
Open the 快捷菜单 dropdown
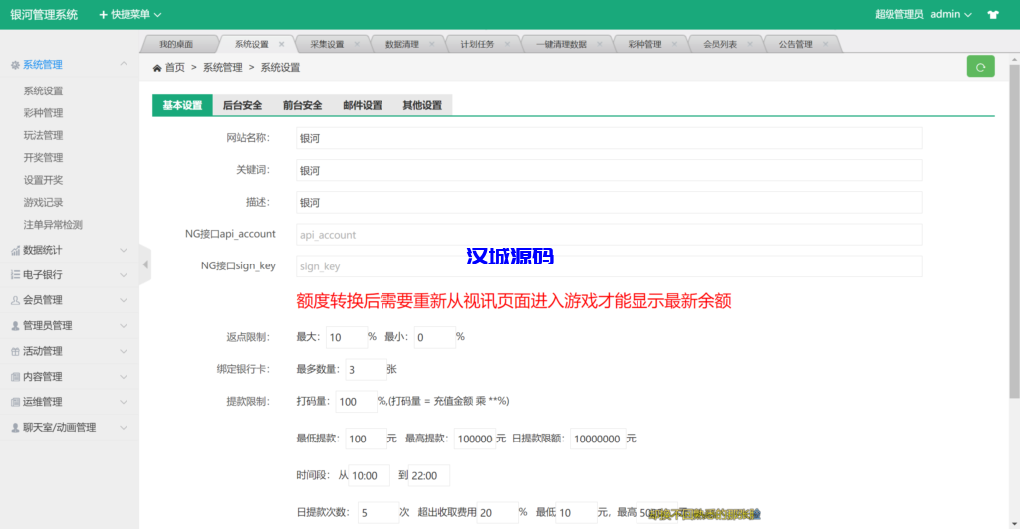coord(130,14)
